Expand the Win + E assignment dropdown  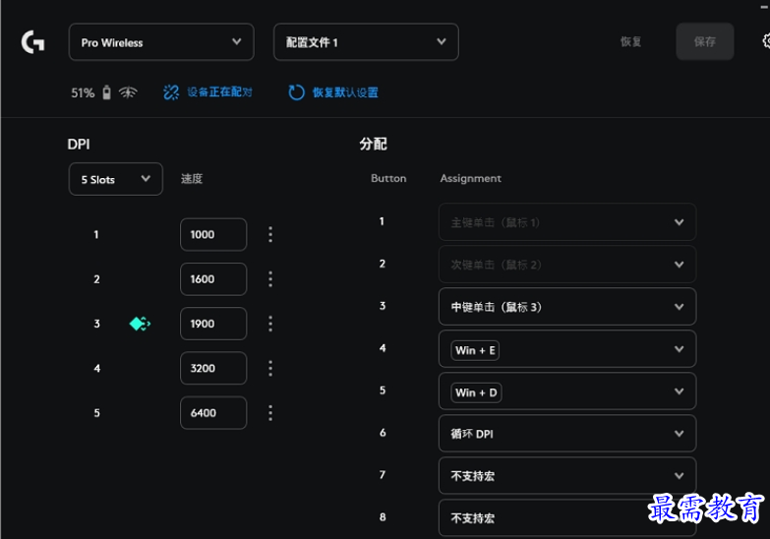click(x=567, y=349)
